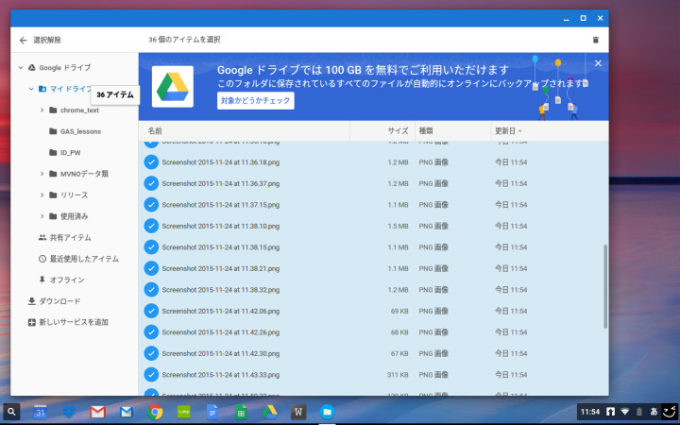The height and width of the screenshot is (425, 680).
Task: Open the ID_PW folder
Action: 70,153
